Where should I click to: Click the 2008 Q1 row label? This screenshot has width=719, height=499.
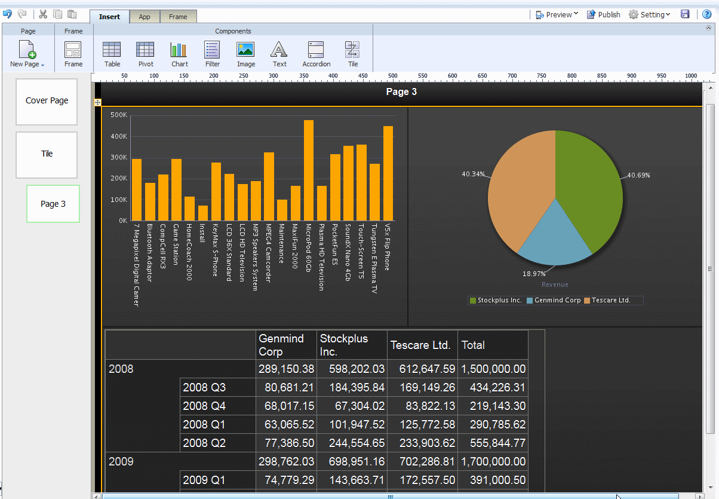[217, 424]
